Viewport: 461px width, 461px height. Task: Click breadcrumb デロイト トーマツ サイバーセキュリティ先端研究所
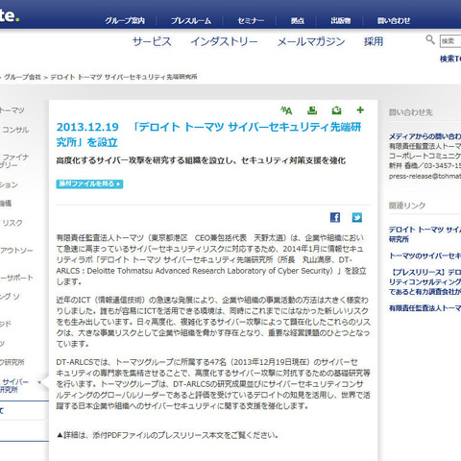[x=124, y=77]
